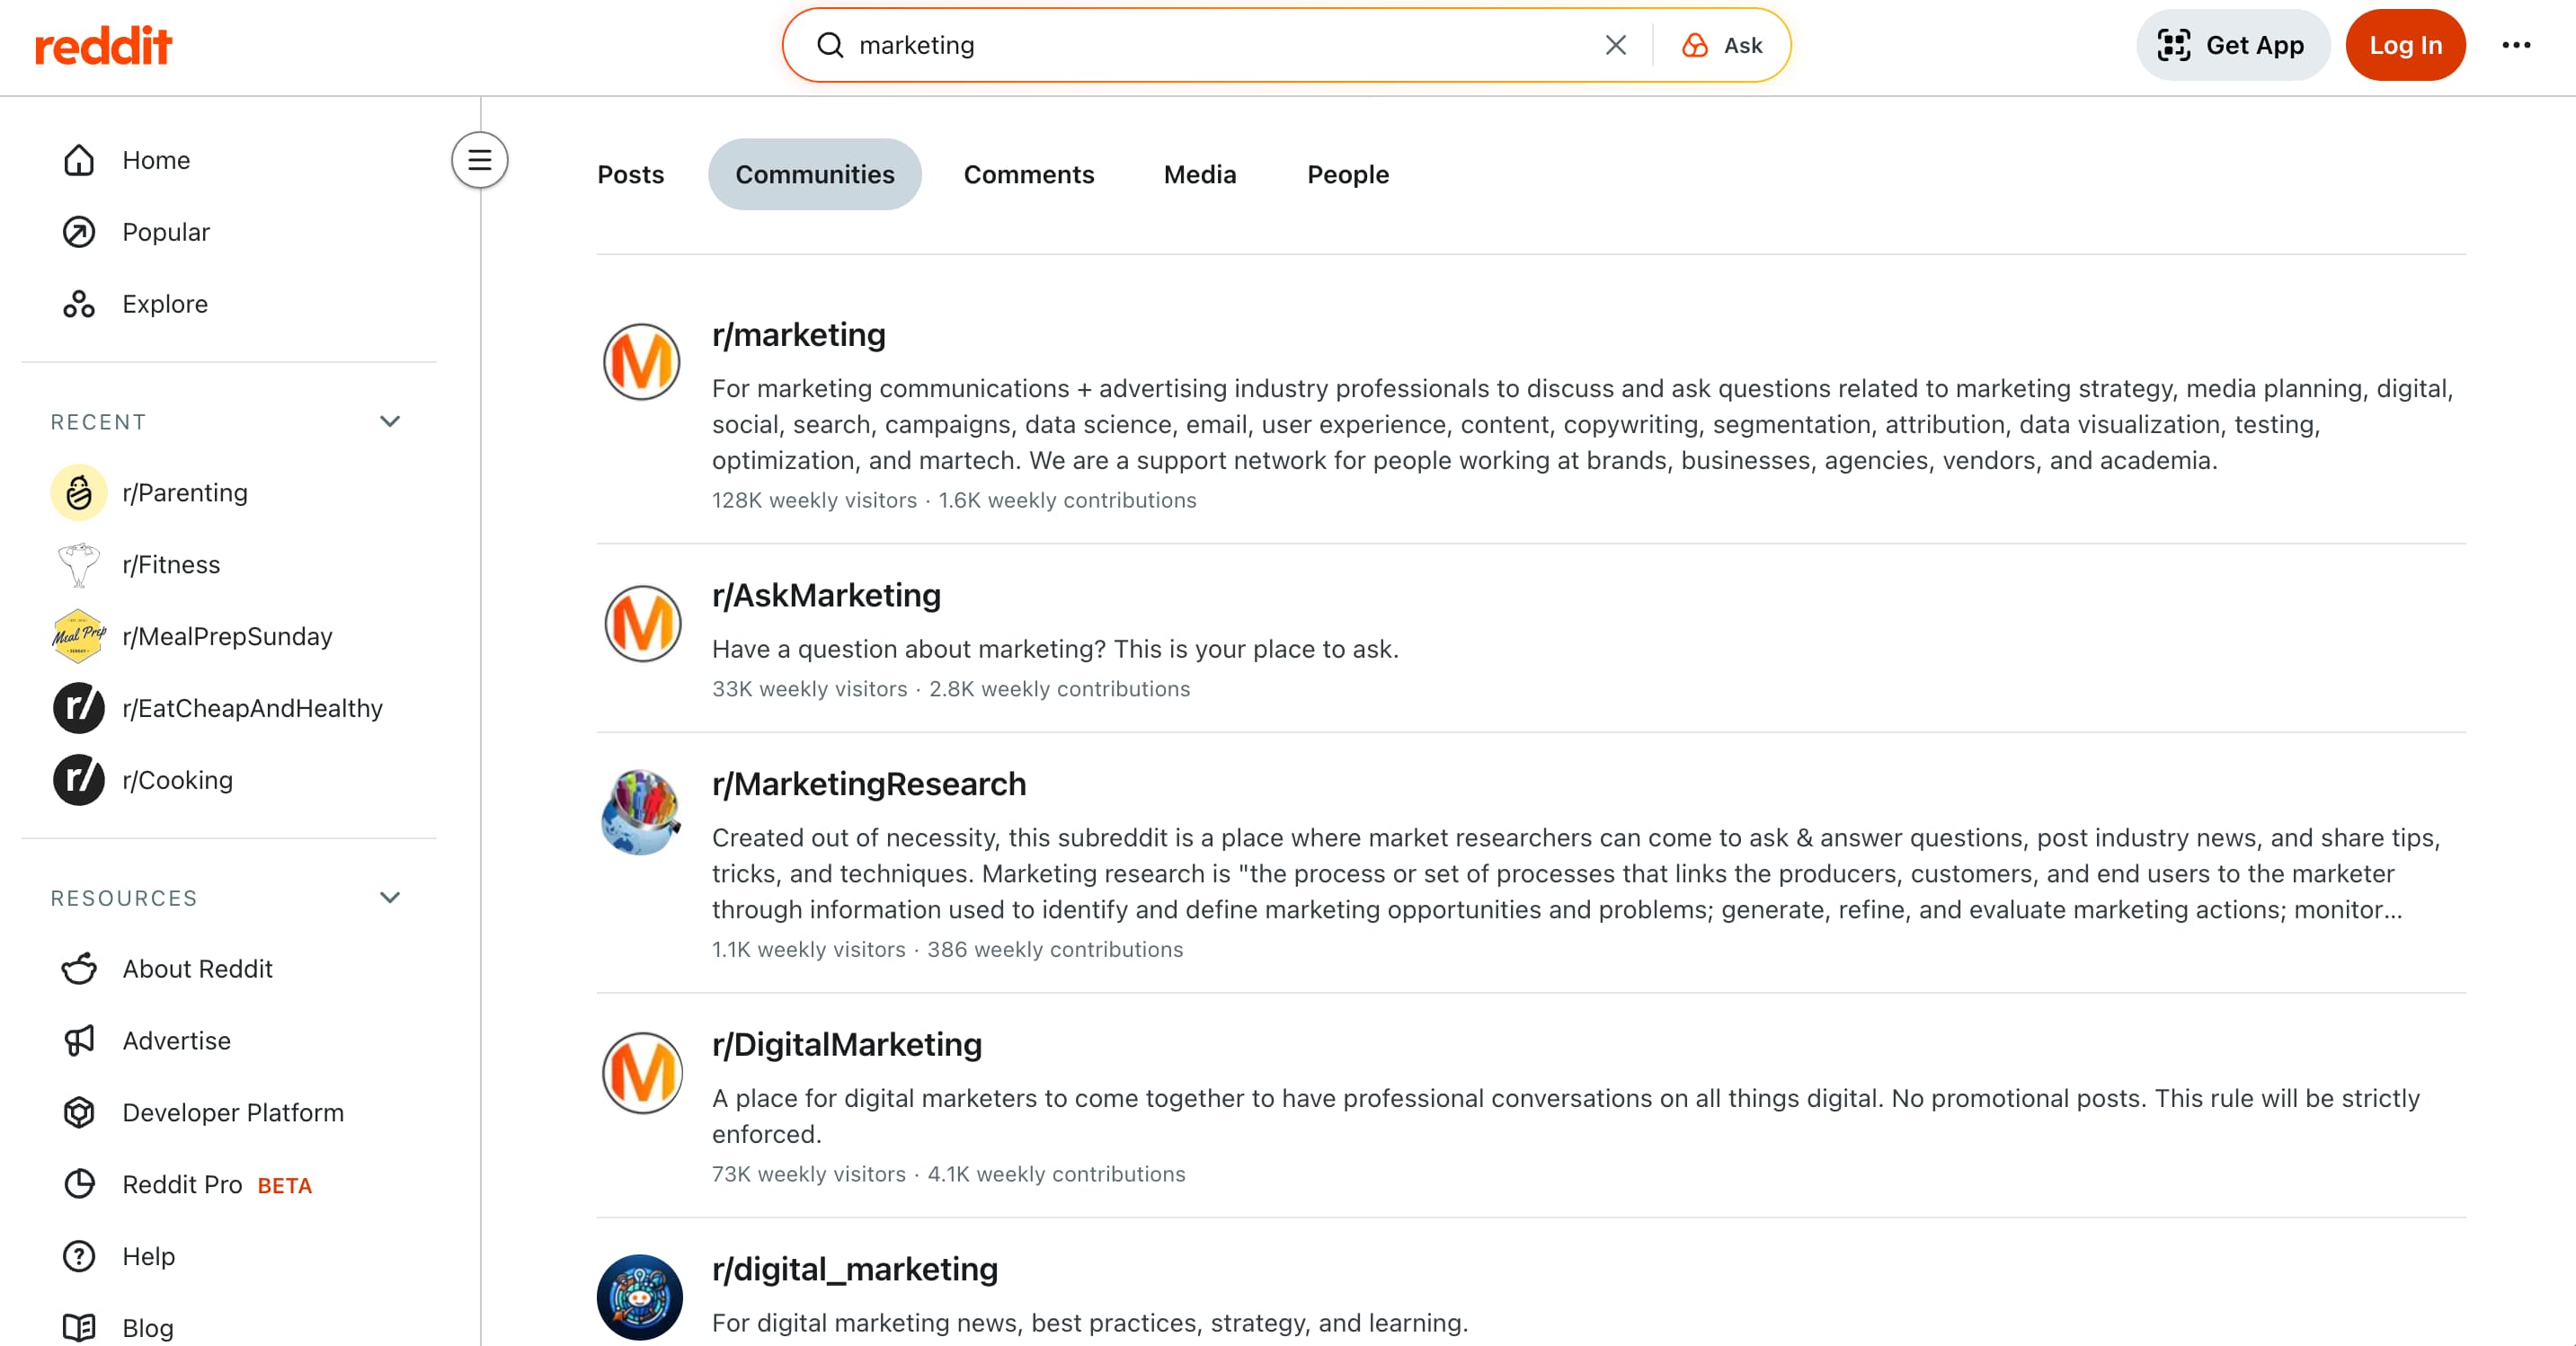Click inside the marketing search field

(1200, 44)
